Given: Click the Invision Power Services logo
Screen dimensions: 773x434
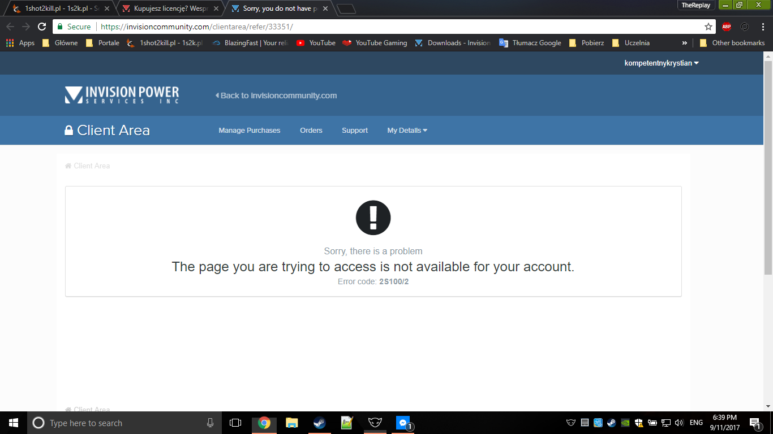Looking at the screenshot, I should tap(122, 95).
